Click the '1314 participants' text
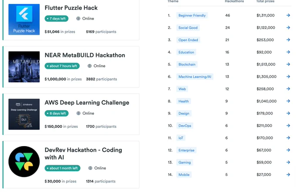This screenshot has width=296, height=192. (x=101, y=181)
